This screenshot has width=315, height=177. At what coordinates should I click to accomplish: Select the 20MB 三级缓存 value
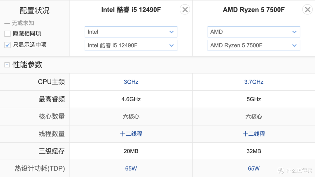point(131,151)
